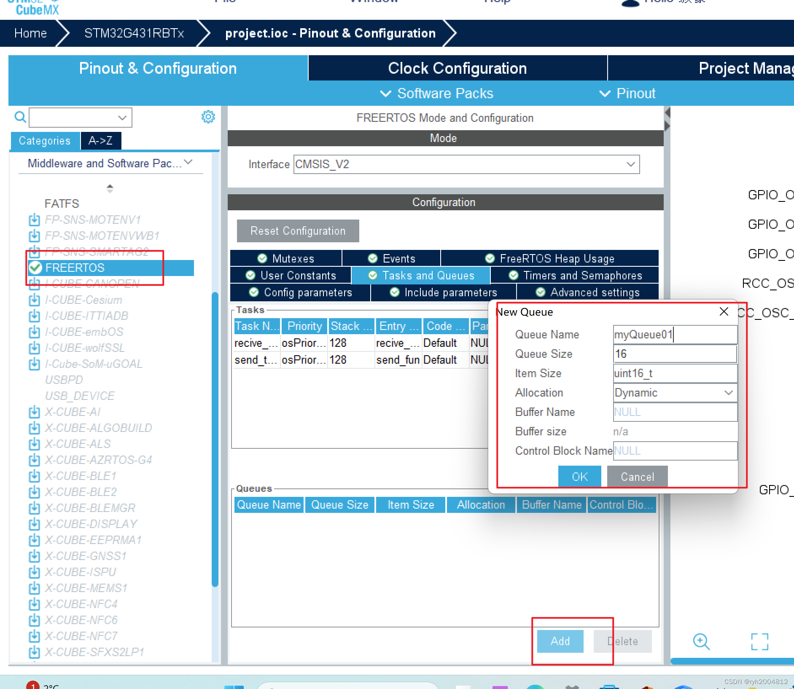794x689 pixels.
Task: Open the Interface CMSIS_V2 dropdown
Action: point(630,164)
